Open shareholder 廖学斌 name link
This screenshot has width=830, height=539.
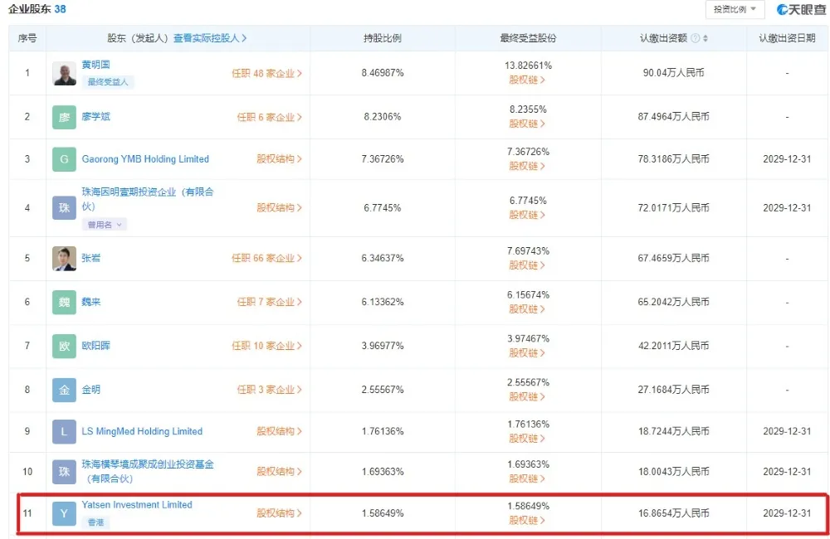click(x=95, y=117)
